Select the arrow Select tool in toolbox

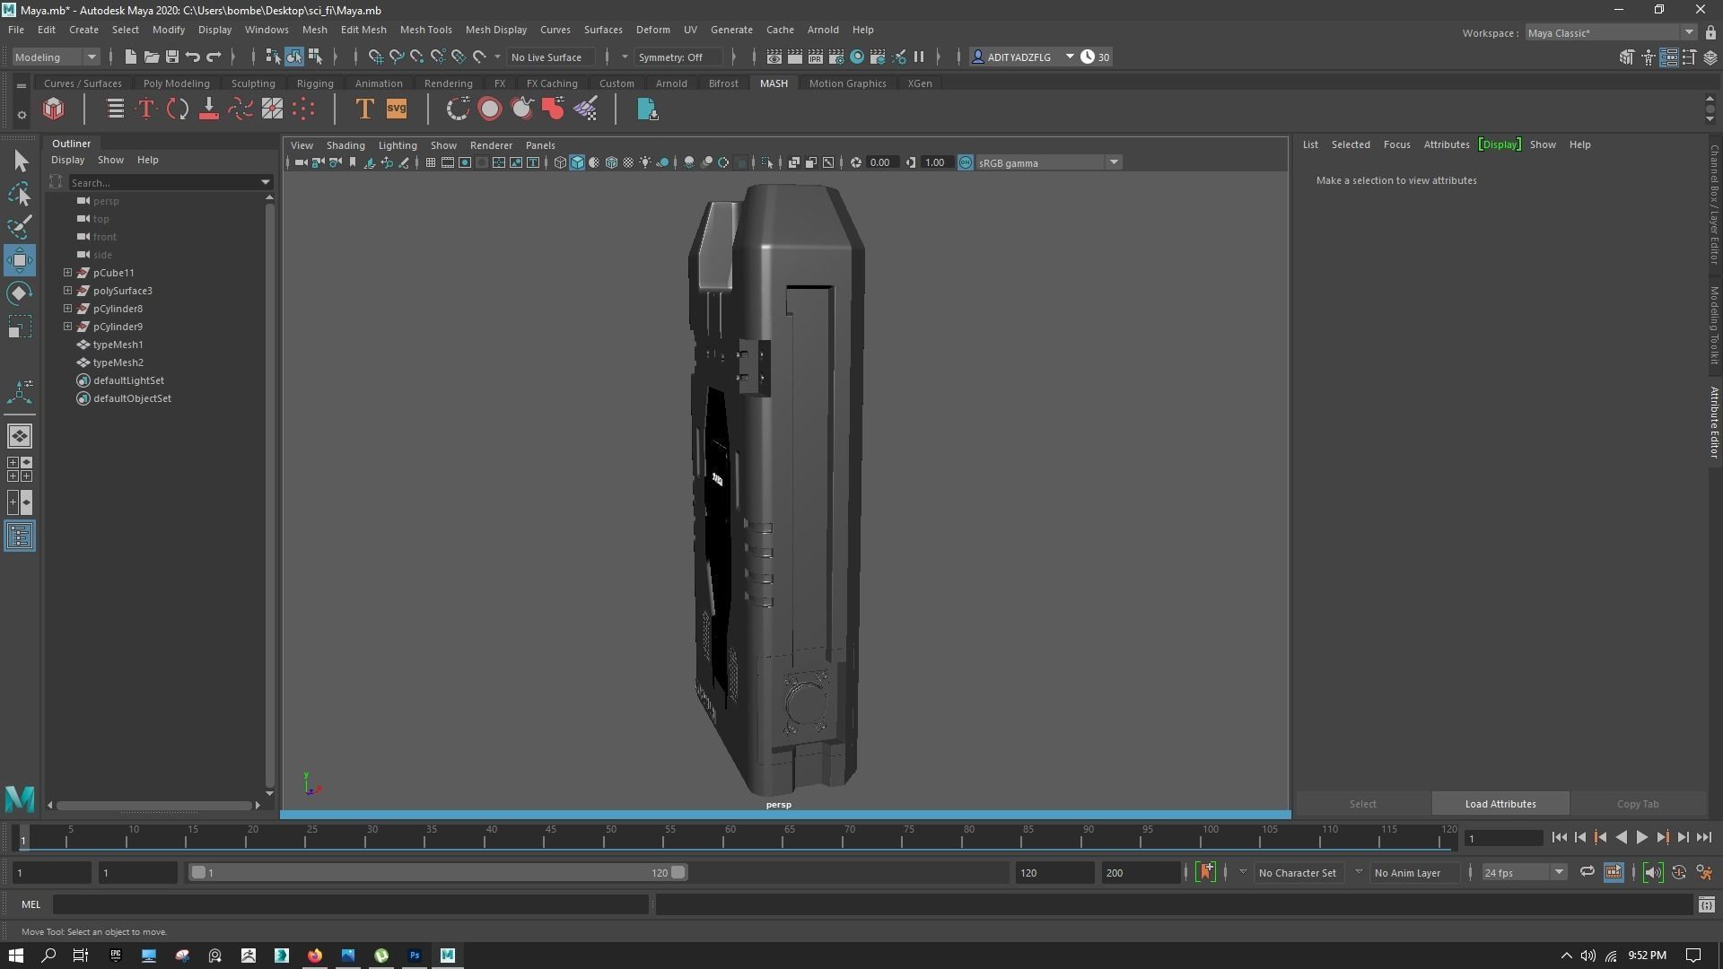20,161
